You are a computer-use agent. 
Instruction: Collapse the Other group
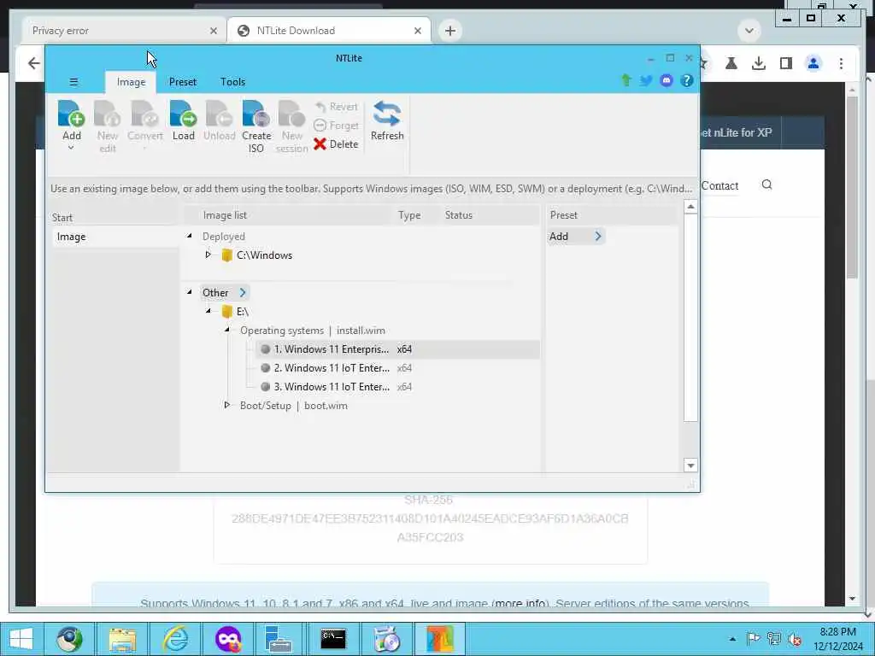(189, 292)
